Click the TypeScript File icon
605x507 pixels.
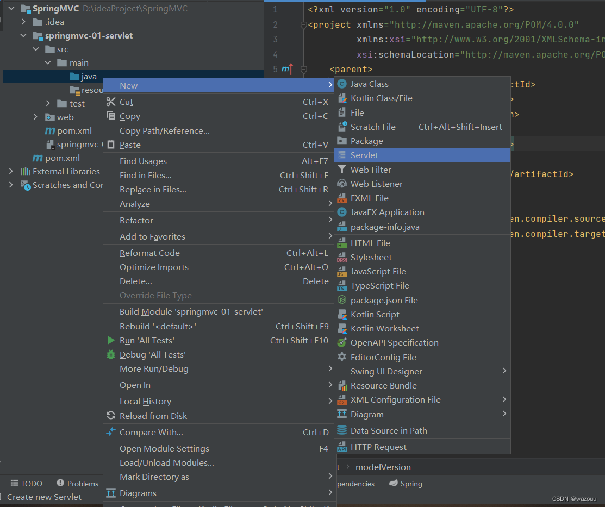(342, 286)
